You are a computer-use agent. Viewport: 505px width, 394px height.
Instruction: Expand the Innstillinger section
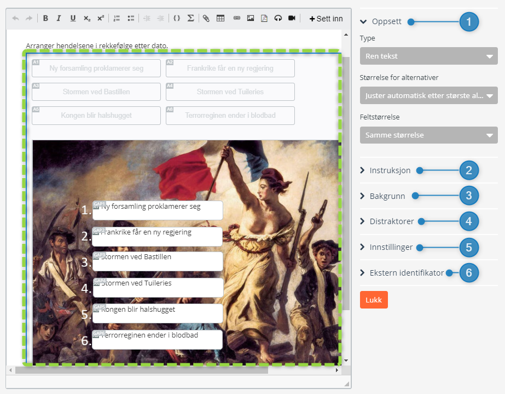tap(386, 247)
